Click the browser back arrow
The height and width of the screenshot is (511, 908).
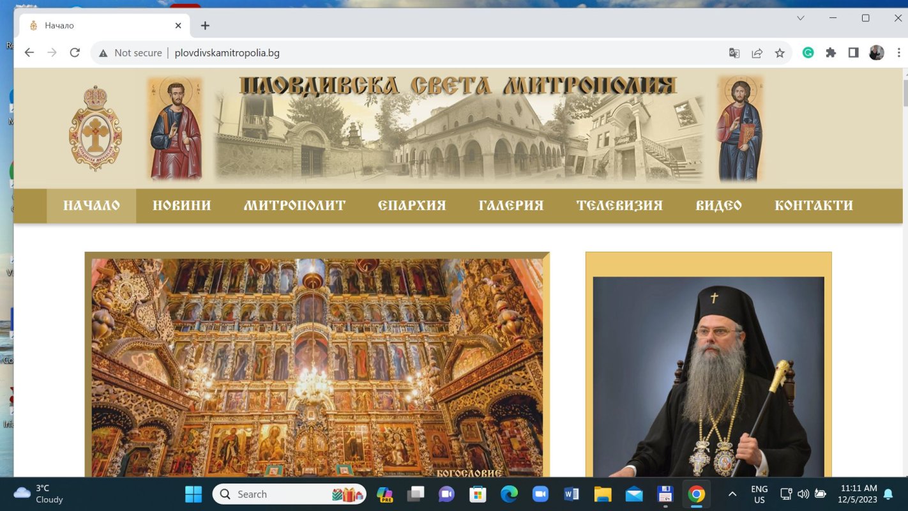[29, 53]
